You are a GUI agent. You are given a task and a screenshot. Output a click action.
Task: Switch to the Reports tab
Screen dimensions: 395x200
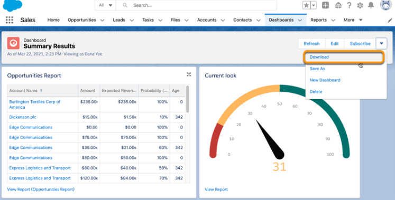pos(318,20)
